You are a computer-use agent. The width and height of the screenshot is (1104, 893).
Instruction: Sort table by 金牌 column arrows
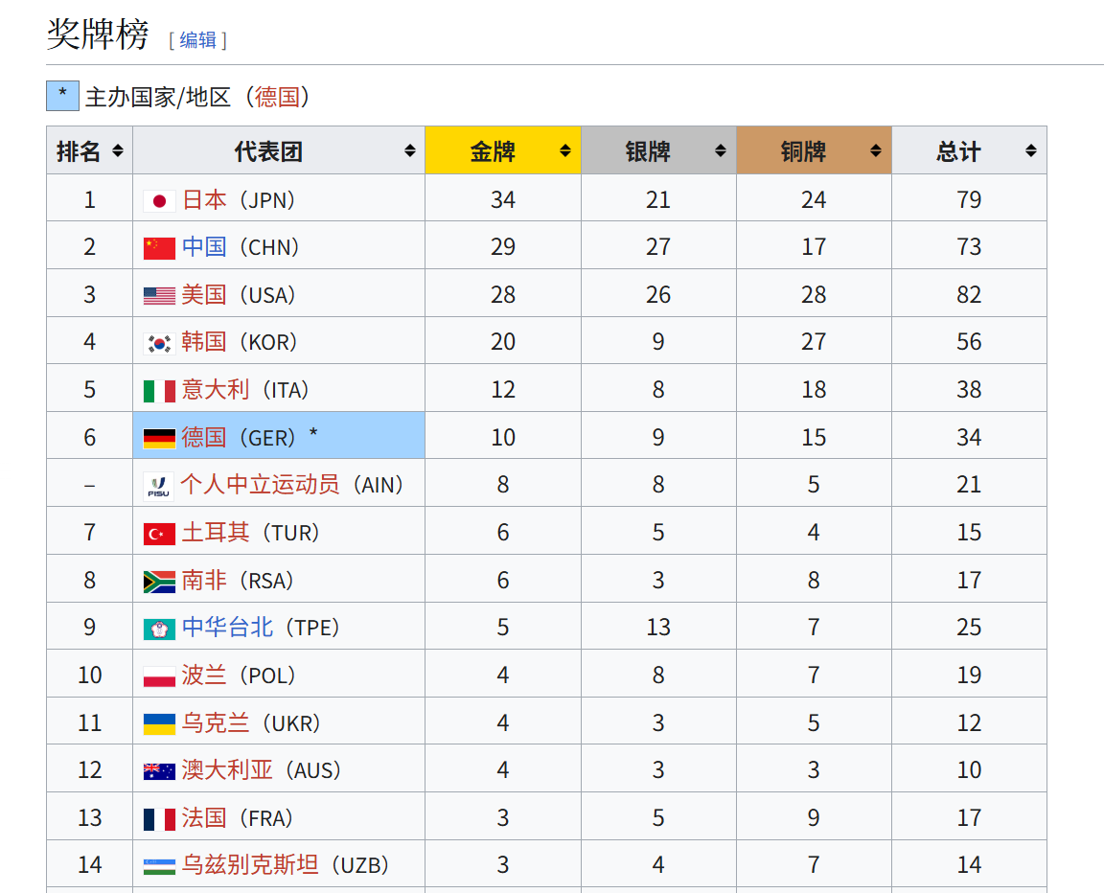pos(564,150)
